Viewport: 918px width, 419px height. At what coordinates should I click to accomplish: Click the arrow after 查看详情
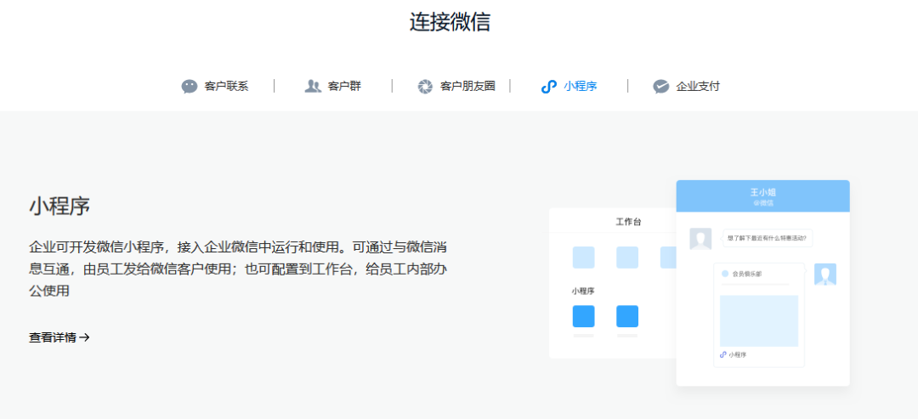84,337
